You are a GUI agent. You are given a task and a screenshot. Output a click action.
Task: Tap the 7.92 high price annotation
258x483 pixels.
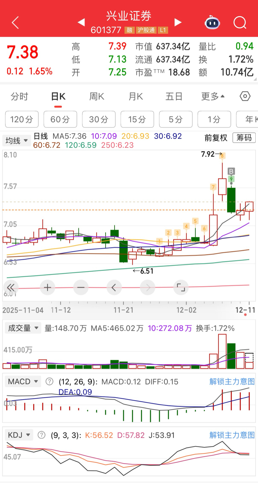[208, 154]
